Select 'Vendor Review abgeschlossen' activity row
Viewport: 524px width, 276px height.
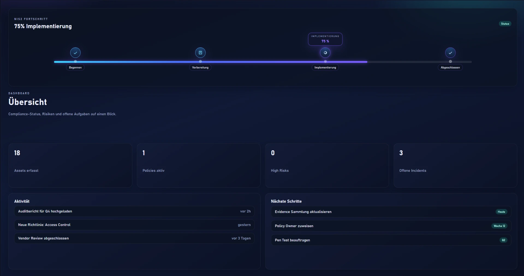click(134, 238)
